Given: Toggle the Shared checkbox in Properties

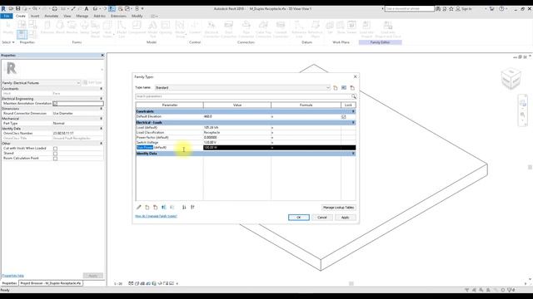Looking at the screenshot, I should (x=55, y=154).
